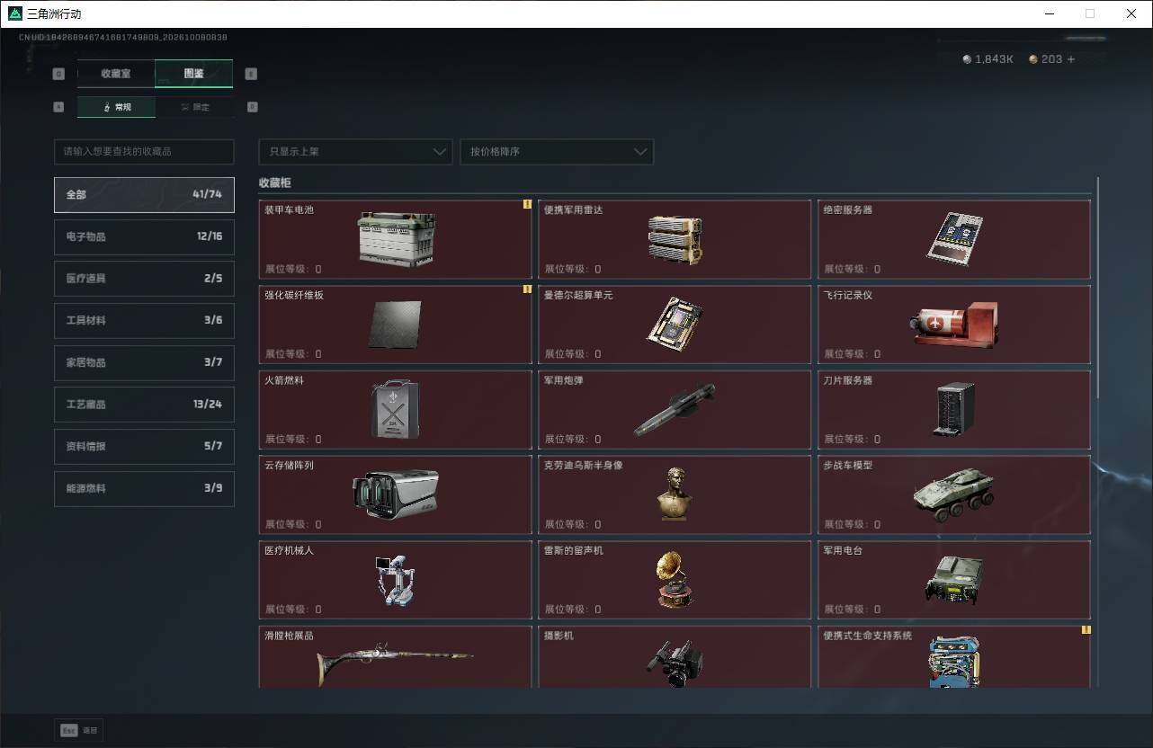Screen dimensions: 1153x748
Task: Select the 雷斯的留声机 gramophone item
Action: point(675,579)
